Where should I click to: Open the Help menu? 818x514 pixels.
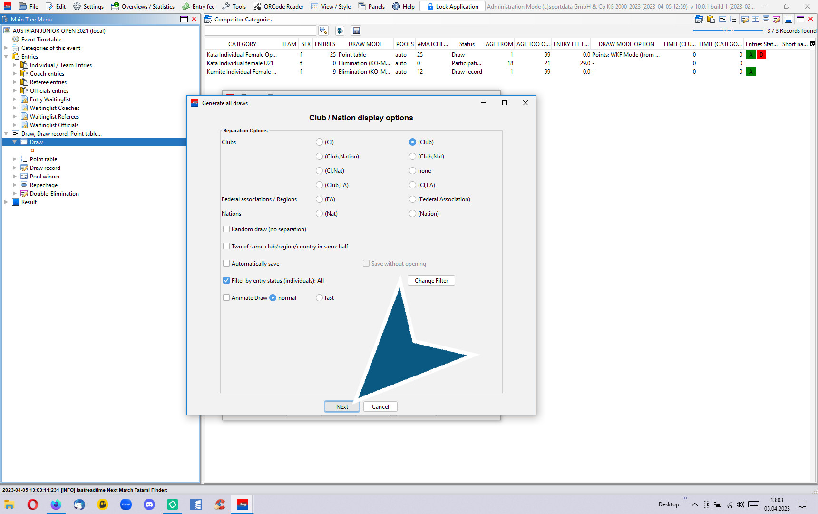click(403, 6)
